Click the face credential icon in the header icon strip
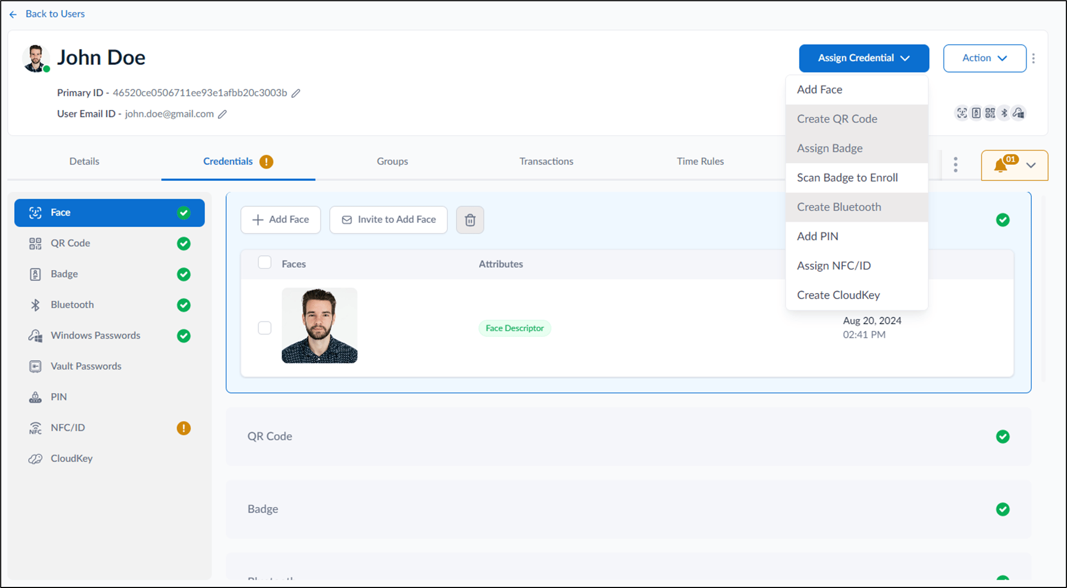This screenshot has height=588, width=1067. [x=962, y=113]
